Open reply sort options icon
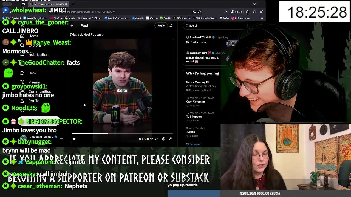This screenshot has width=351, height=197. click(x=171, y=25)
